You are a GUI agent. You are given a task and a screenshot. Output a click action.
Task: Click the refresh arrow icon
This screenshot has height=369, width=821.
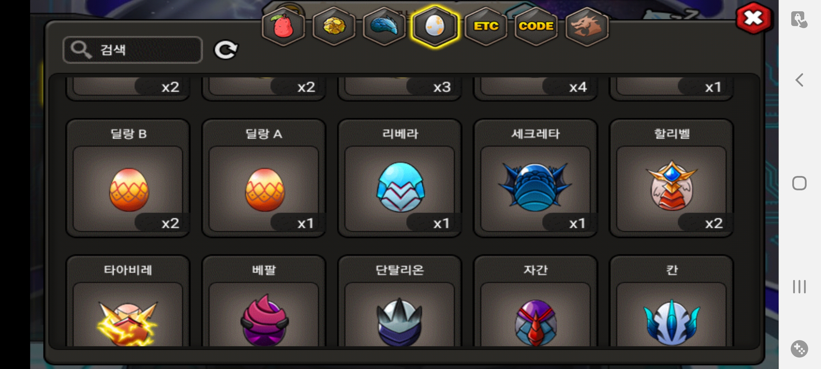(x=226, y=50)
